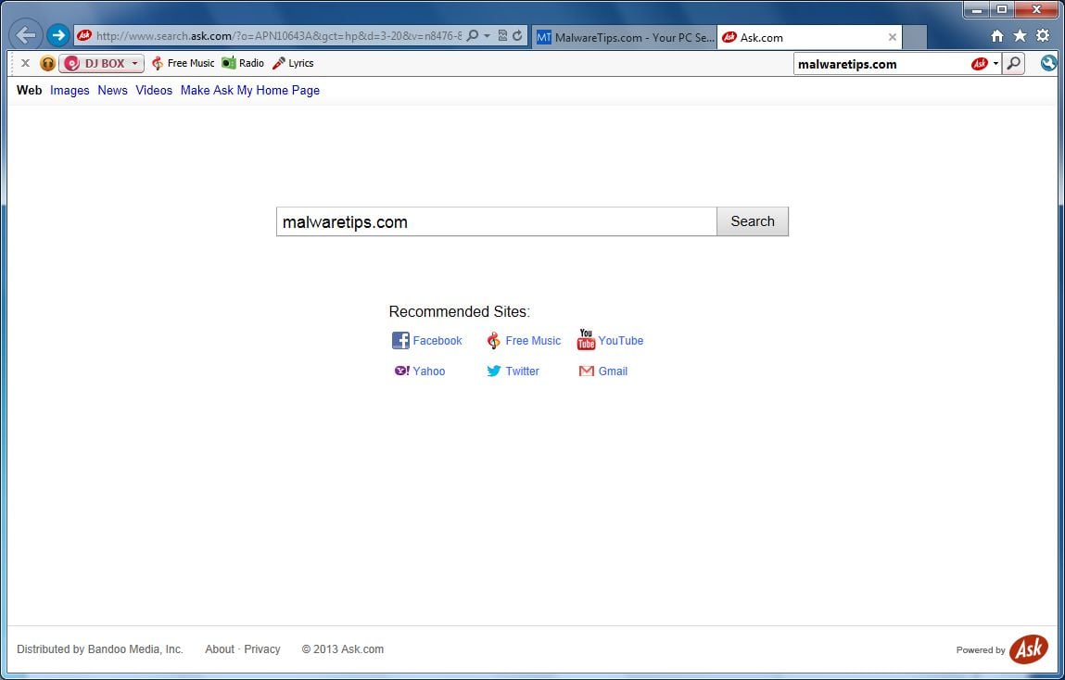The width and height of the screenshot is (1065, 680).
Task: Click the Free Music toolbar button
Action: coord(182,63)
